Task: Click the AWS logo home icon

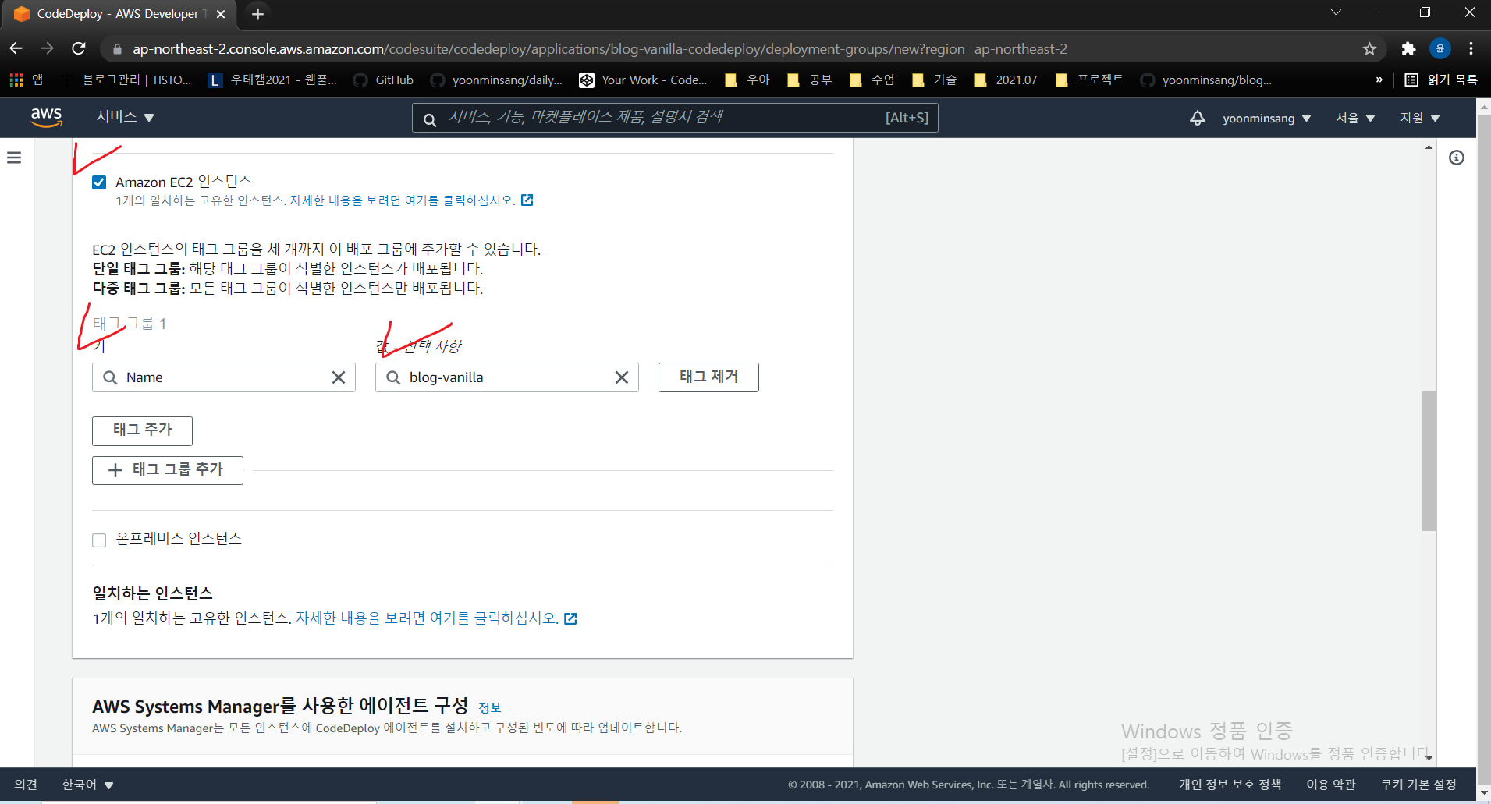Action: point(47,117)
